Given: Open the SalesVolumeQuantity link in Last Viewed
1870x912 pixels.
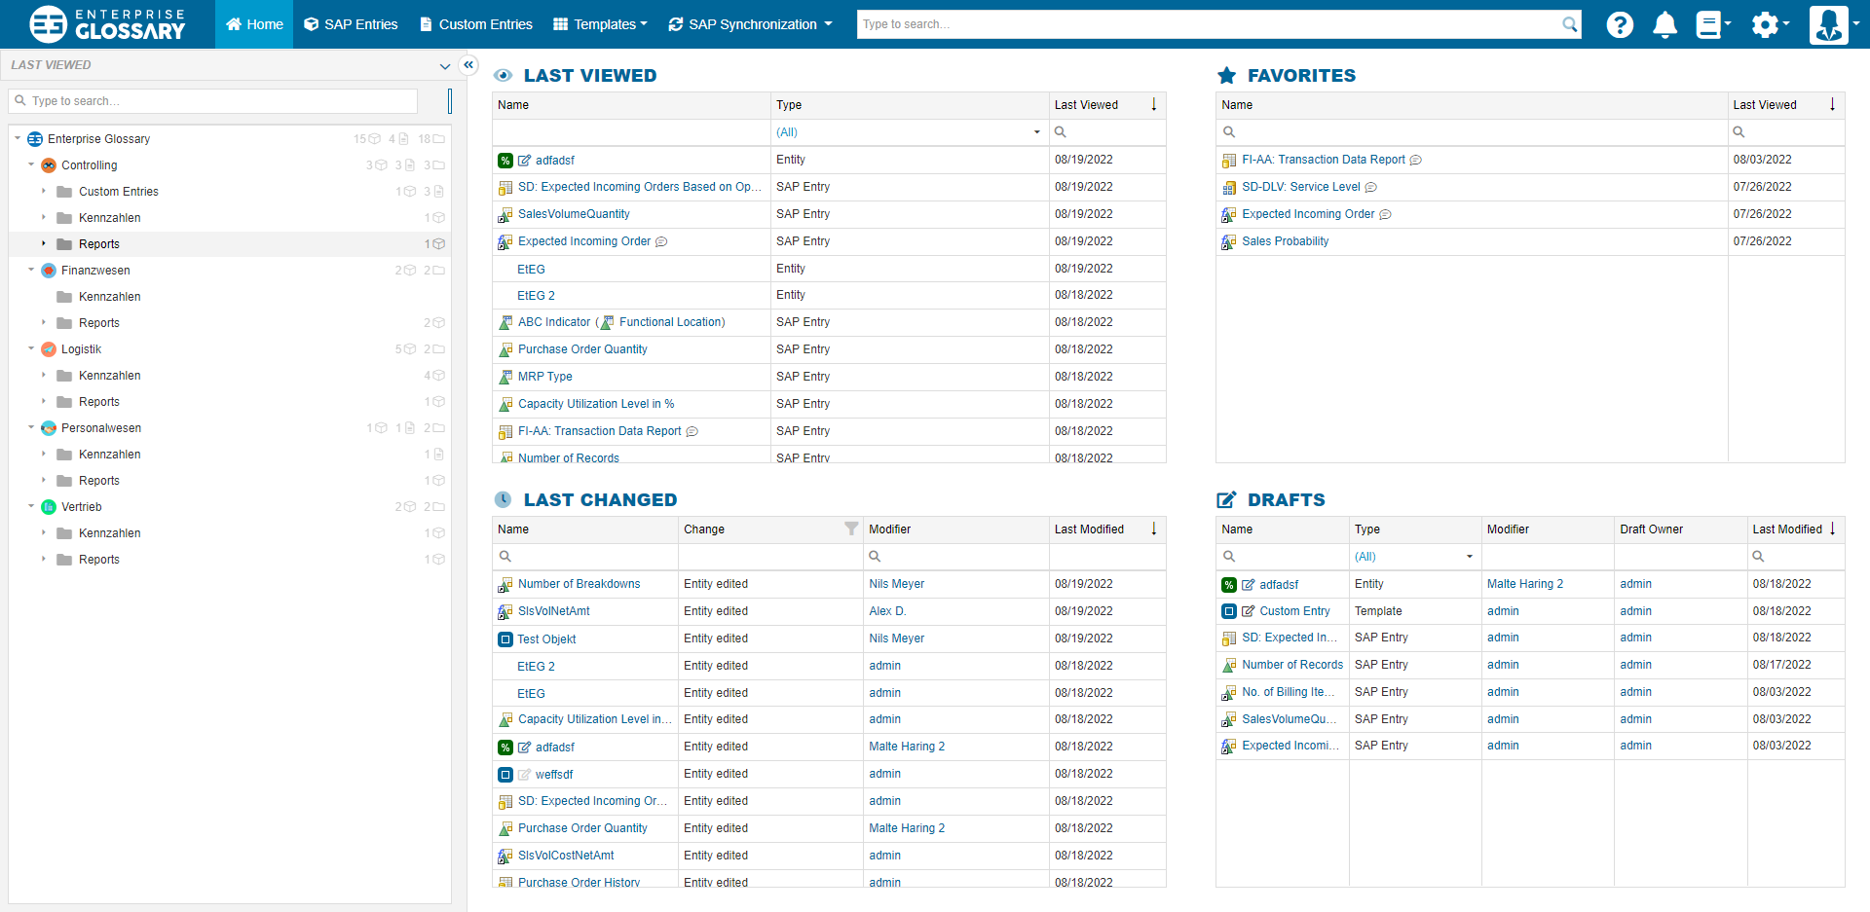Looking at the screenshot, I should coord(574,214).
